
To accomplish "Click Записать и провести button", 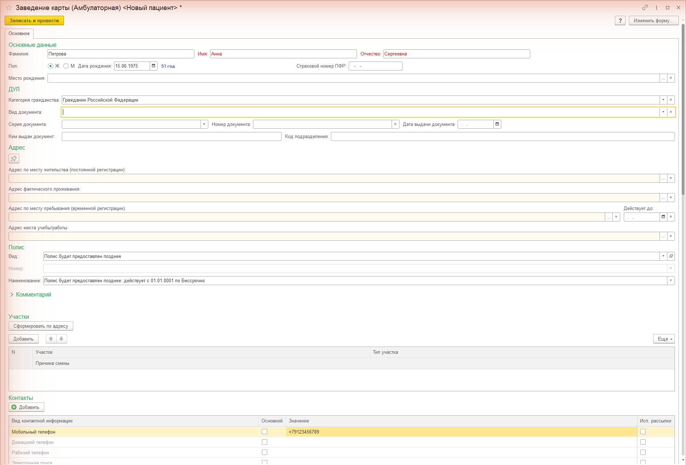I will pos(34,20).
